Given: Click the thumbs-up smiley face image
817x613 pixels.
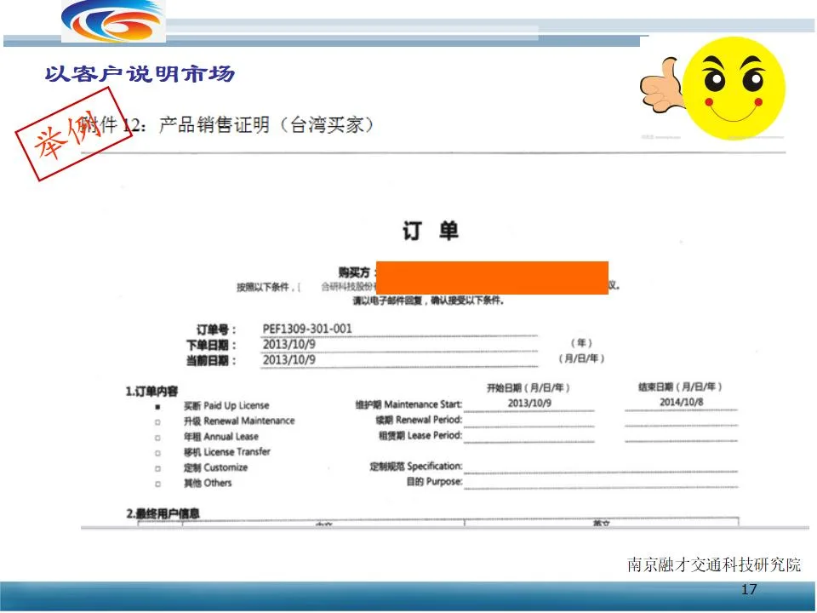Looking at the screenshot, I should [x=713, y=88].
